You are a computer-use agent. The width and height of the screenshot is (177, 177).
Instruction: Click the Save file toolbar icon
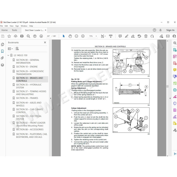click(x=3, y=36)
